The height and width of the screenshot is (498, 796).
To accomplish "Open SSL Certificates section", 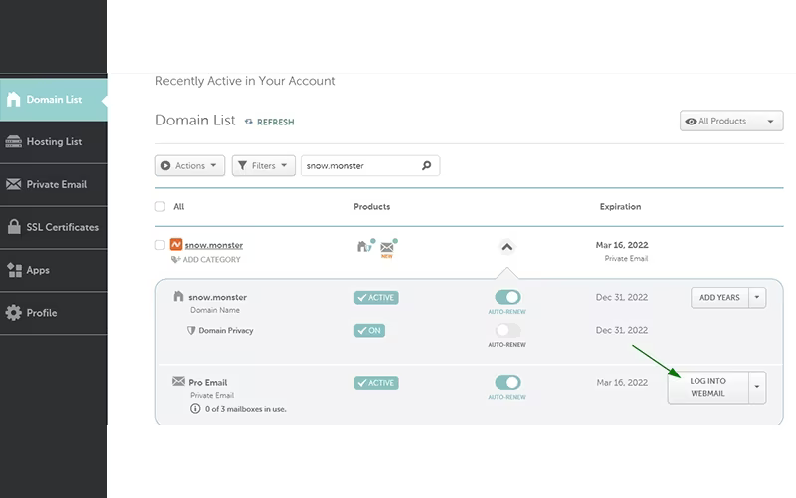I will [54, 227].
